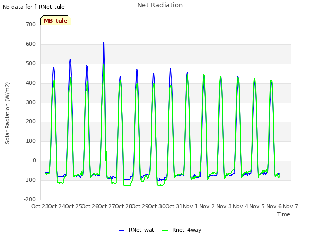Click the Net Radiation chart title
The height and width of the screenshot is (240, 321).
pyautogui.click(x=160, y=5)
